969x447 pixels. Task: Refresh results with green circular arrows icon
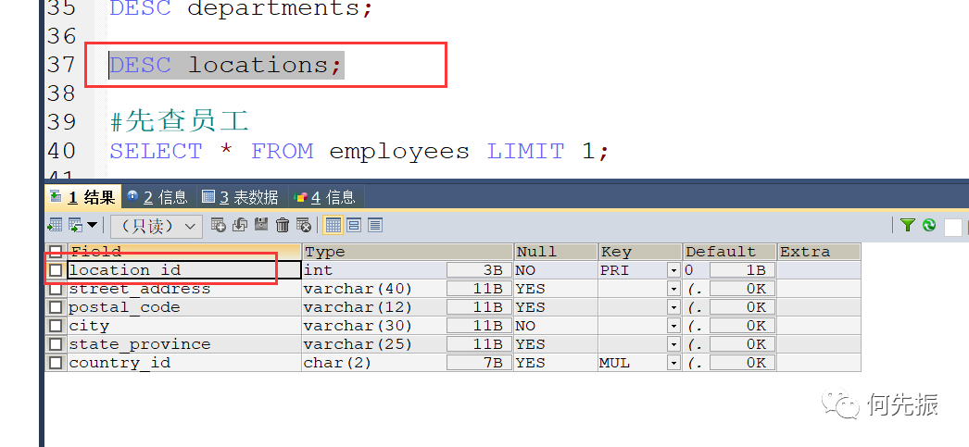(929, 226)
